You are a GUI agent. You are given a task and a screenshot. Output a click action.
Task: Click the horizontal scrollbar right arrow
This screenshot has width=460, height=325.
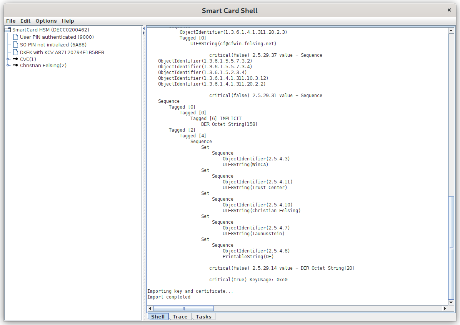point(445,309)
